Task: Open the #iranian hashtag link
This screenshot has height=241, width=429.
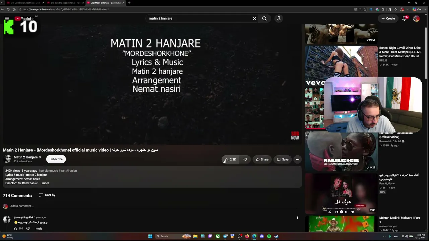Action: coord(72,171)
